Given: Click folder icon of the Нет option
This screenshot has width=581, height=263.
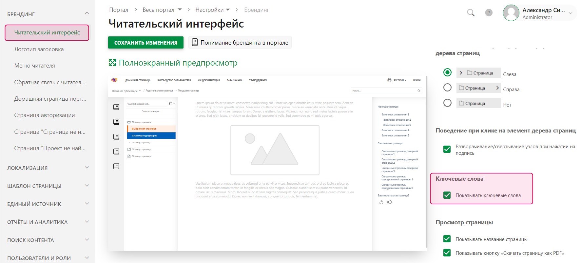Looking at the screenshot, I should click(461, 103).
